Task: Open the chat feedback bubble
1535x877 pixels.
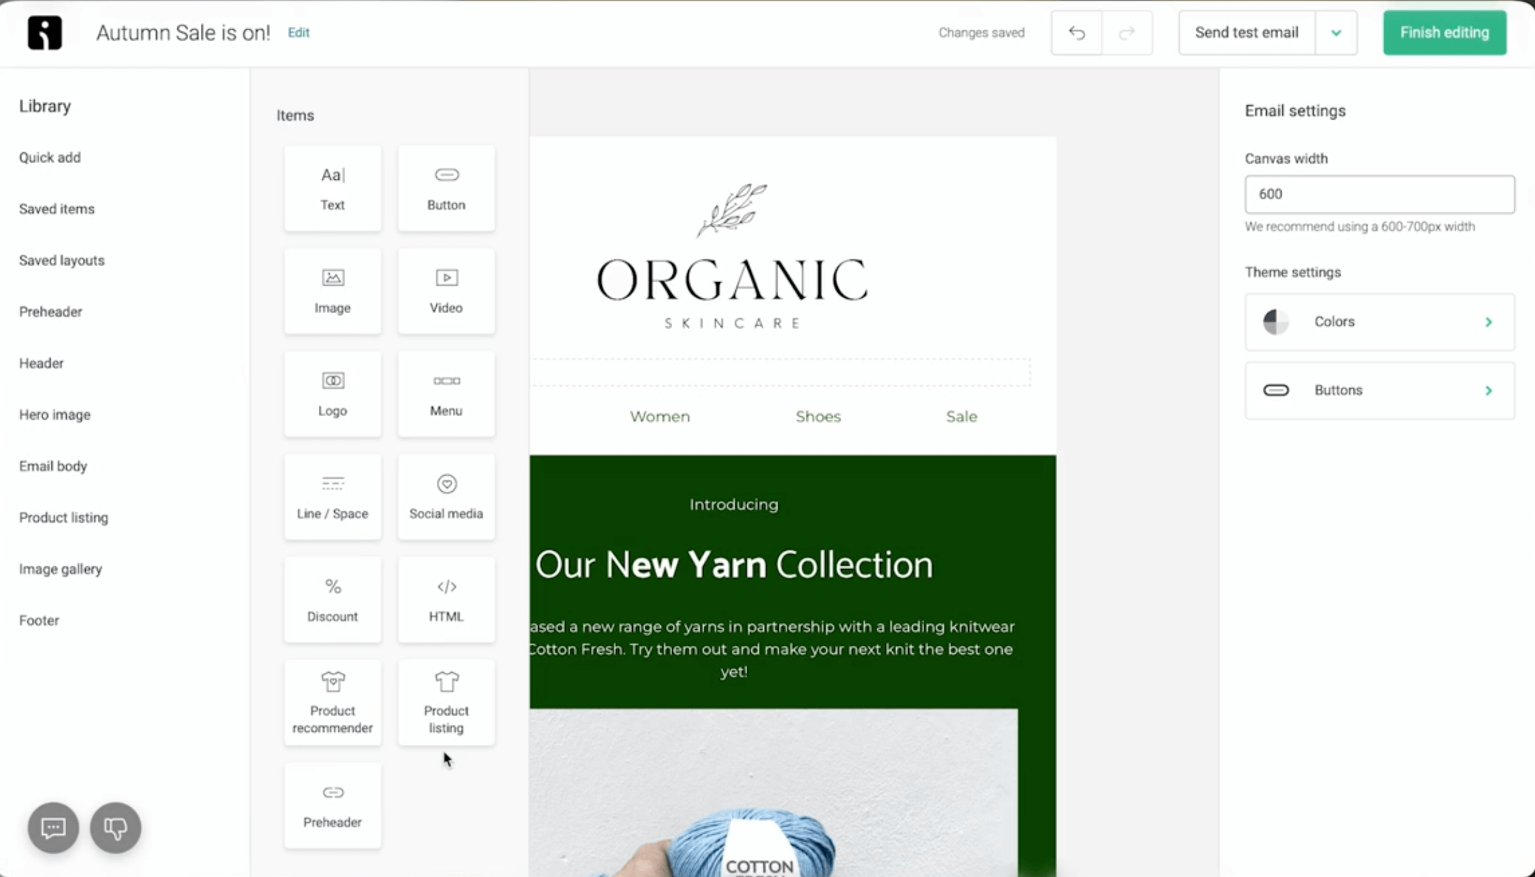Action: pyautogui.click(x=53, y=828)
